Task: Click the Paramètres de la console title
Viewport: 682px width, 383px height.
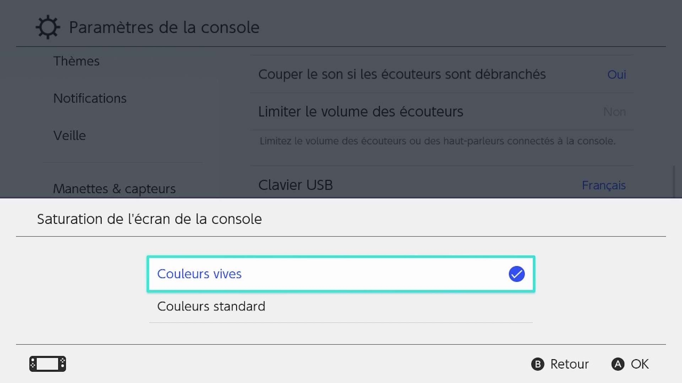Action: click(164, 28)
